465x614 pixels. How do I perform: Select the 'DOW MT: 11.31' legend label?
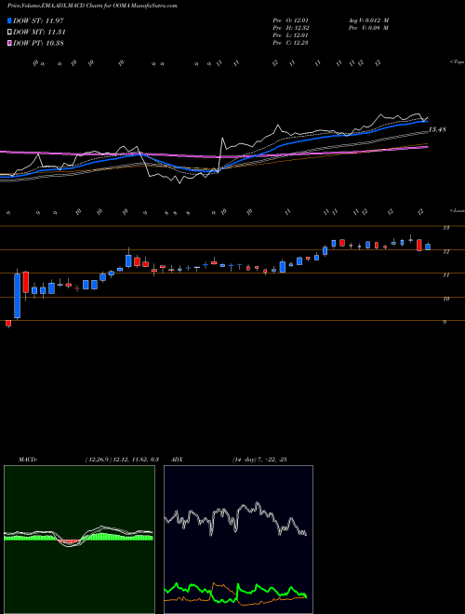[39, 33]
